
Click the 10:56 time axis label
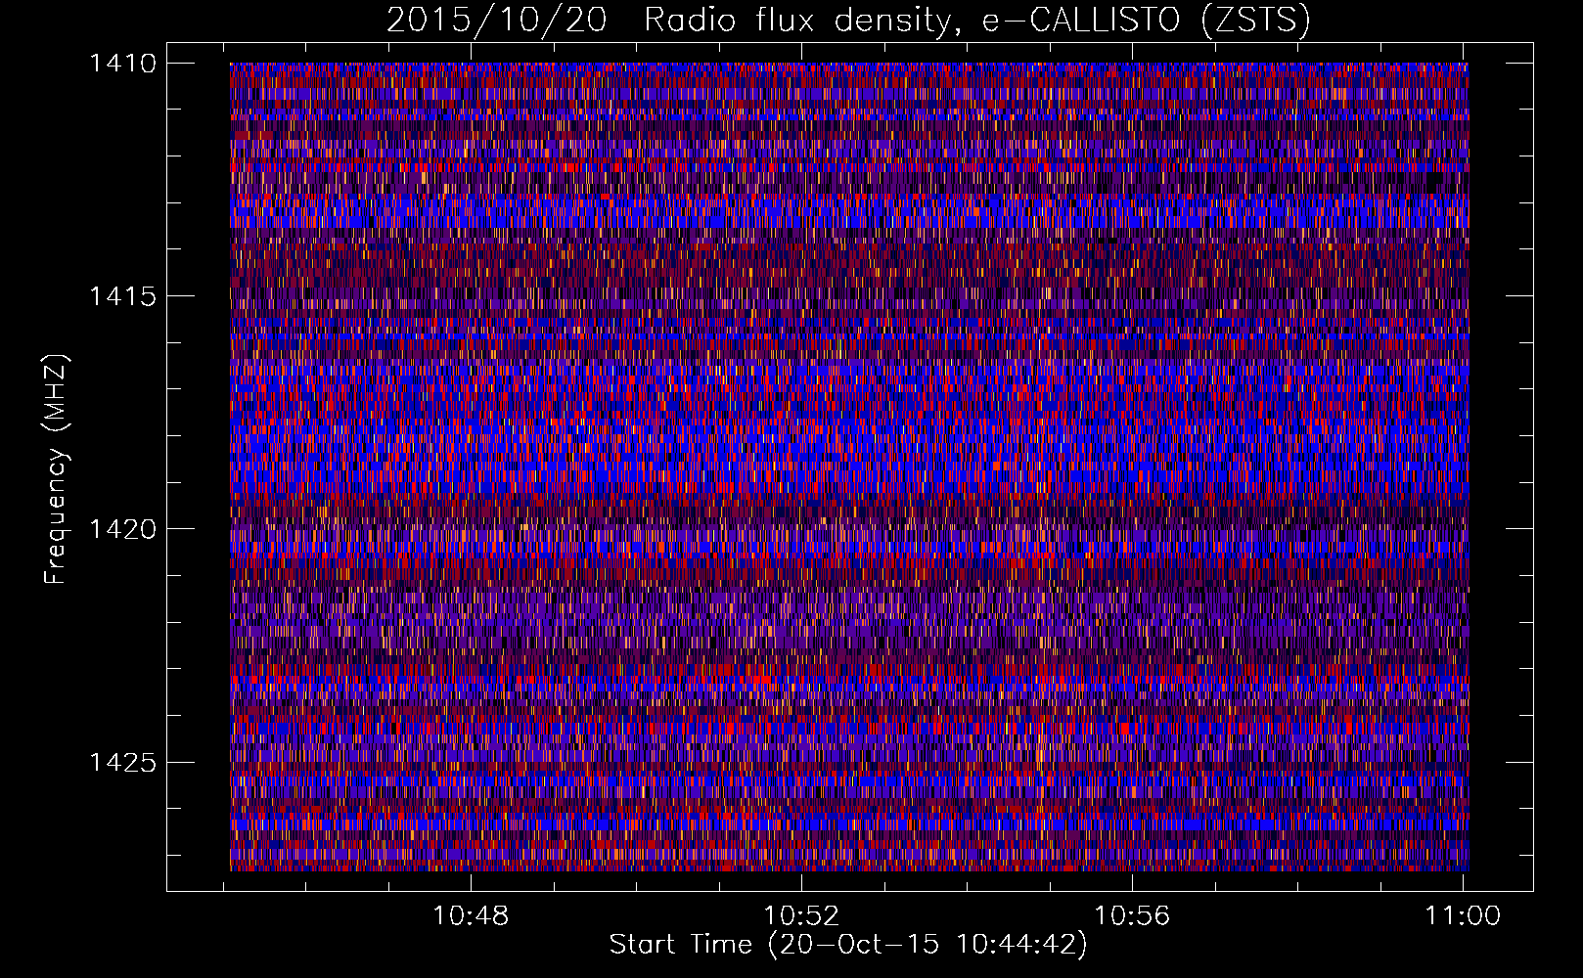1132,915
